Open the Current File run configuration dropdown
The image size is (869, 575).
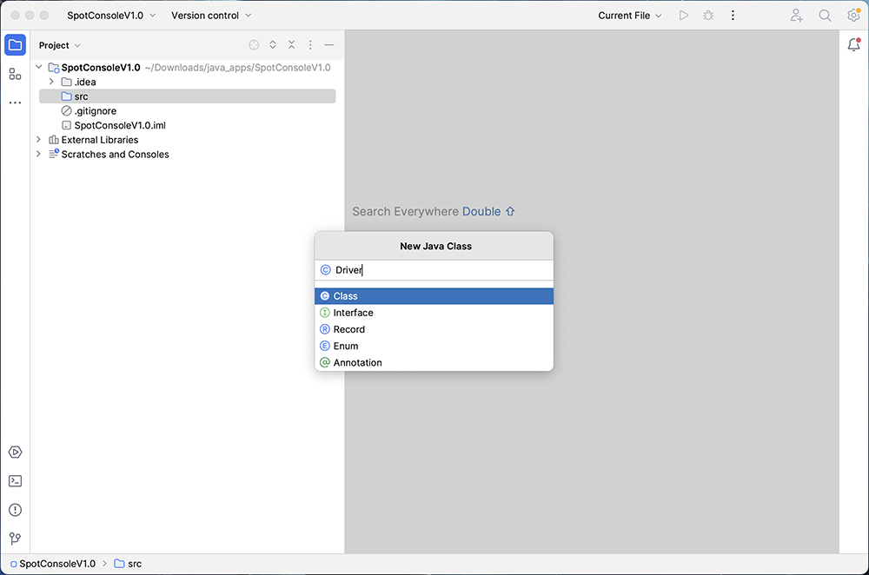coord(629,16)
